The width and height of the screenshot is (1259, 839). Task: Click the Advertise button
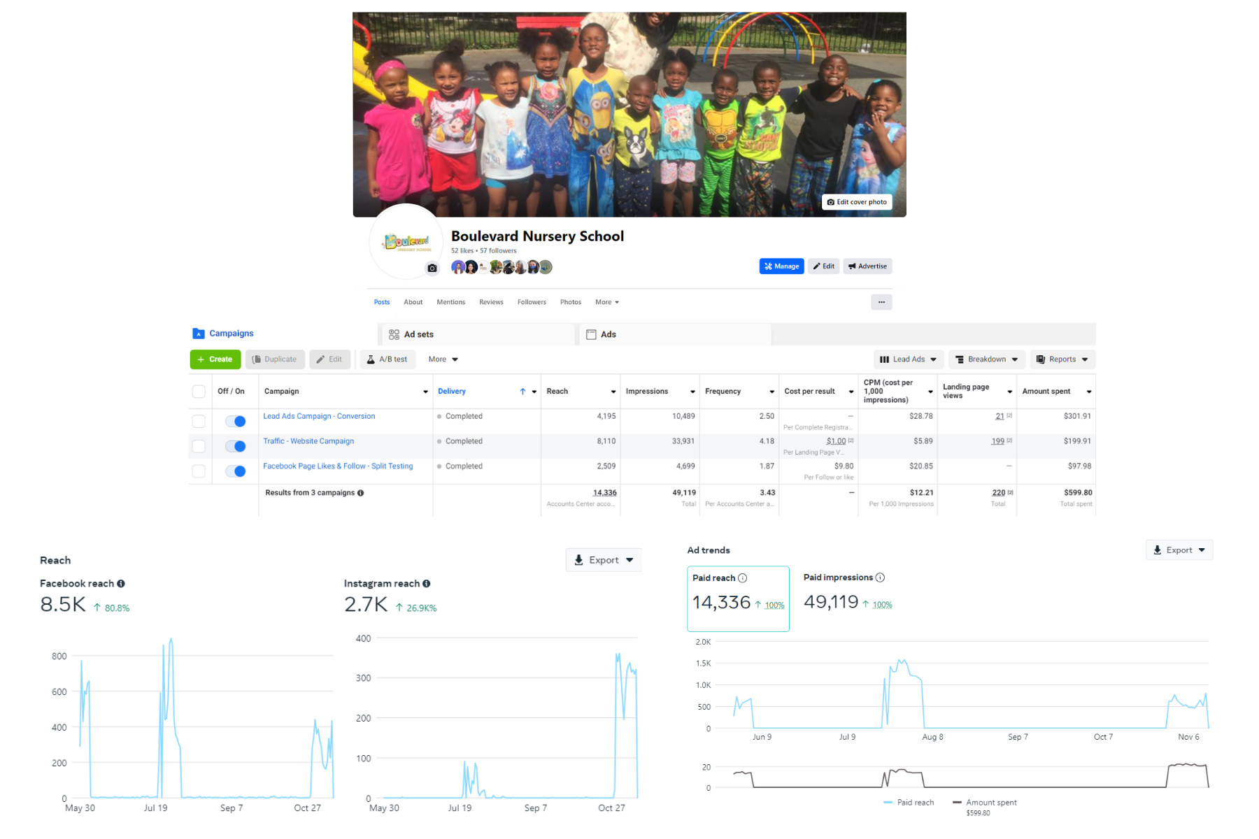[x=867, y=266]
